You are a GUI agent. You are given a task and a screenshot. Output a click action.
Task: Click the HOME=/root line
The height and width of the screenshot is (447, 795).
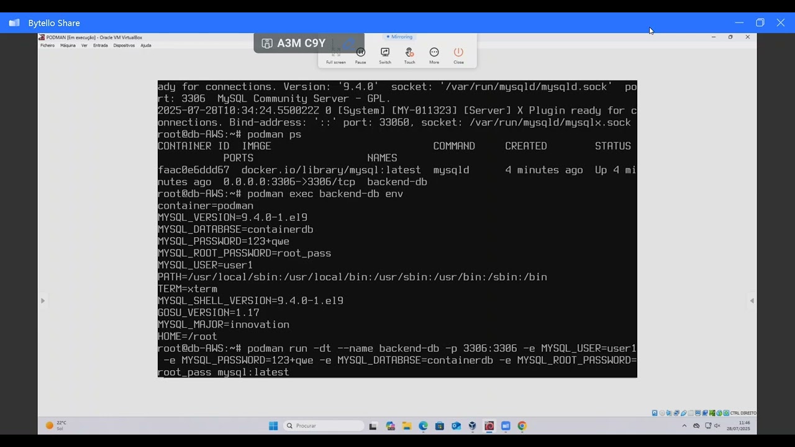(188, 336)
